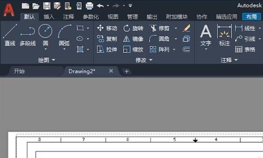Switch to the Default (默认) ribbon tab

[x=30, y=17]
